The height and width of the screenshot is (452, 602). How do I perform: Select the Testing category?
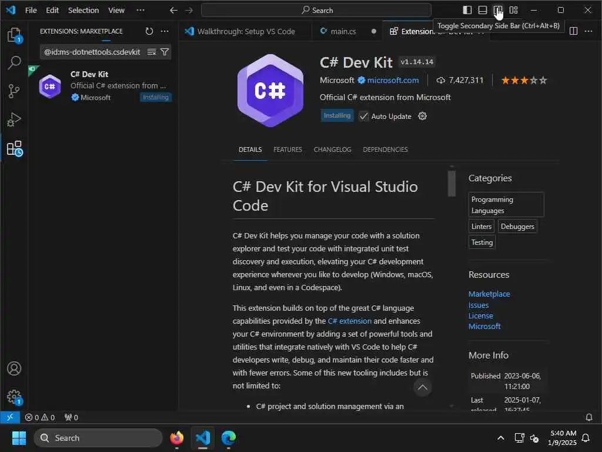tap(482, 242)
